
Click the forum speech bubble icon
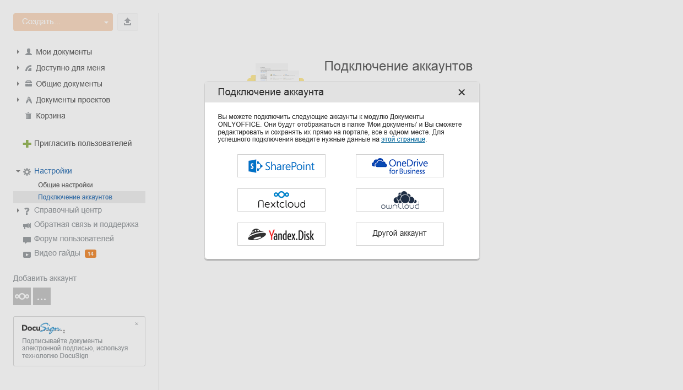coord(27,240)
